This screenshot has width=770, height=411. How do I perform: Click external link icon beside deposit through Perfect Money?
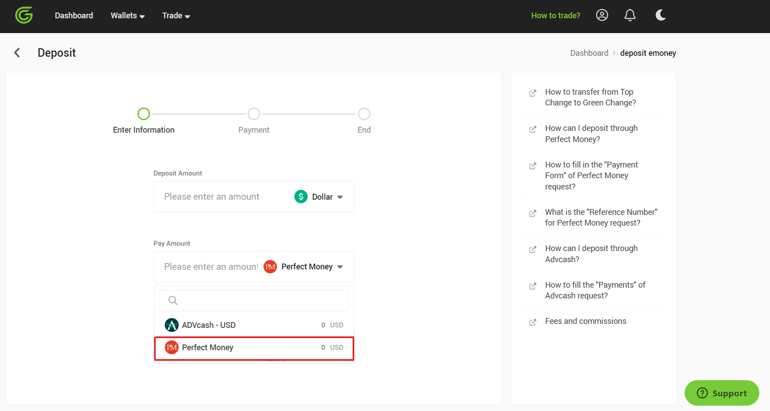coord(533,130)
